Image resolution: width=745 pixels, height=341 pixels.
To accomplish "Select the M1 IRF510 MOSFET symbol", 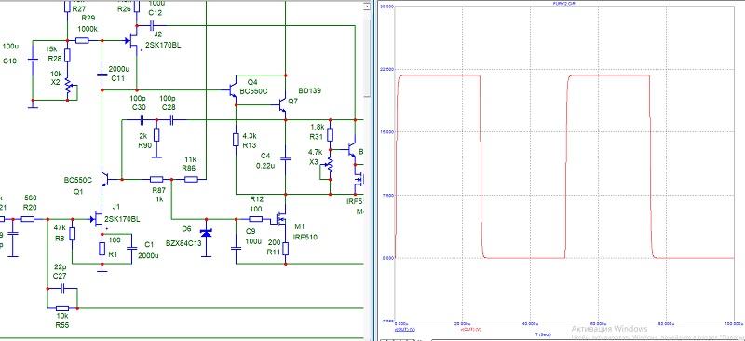I will (x=280, y=220).
